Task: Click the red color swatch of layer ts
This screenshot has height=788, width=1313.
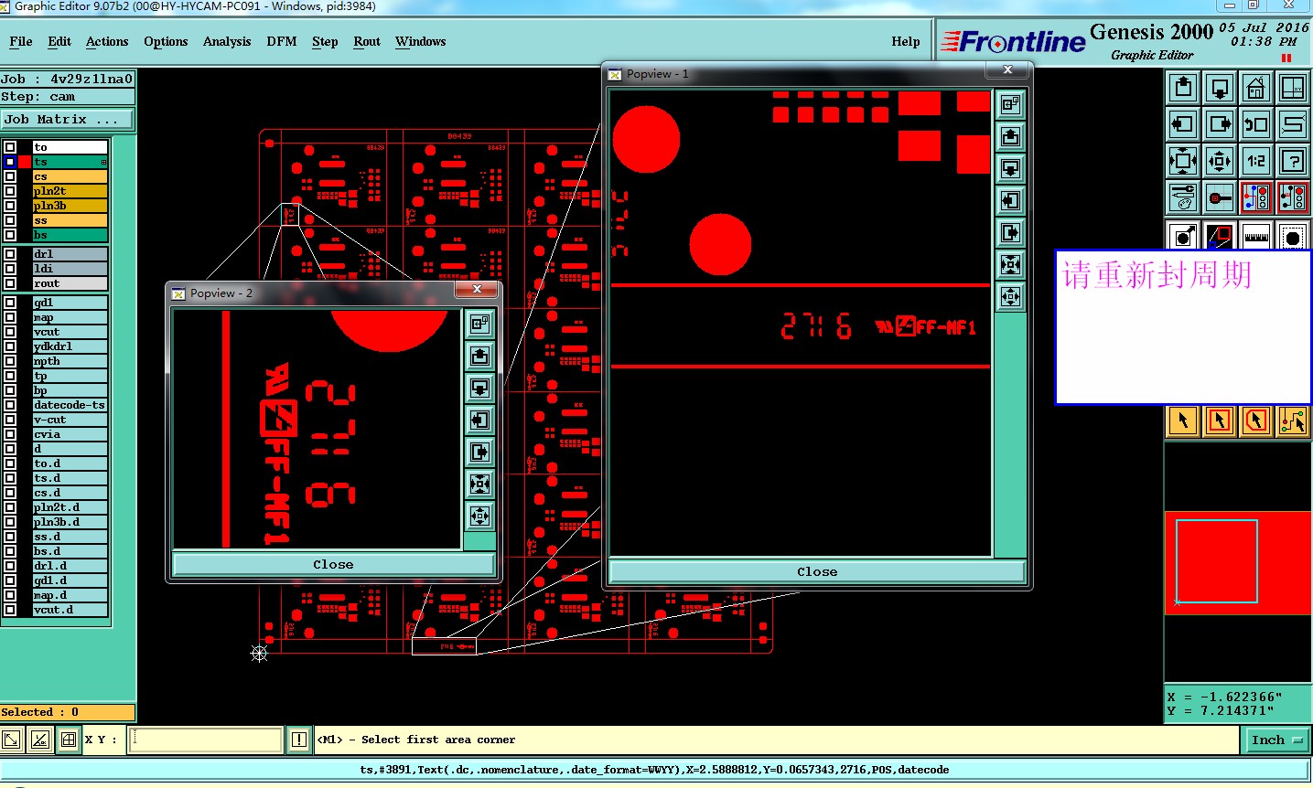Action: [25, 161]
